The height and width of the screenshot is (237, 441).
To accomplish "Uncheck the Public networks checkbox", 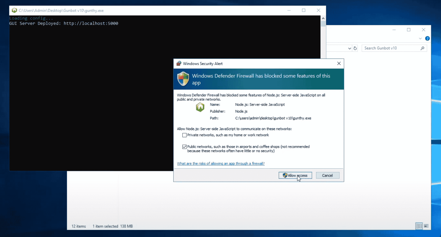I will point(184,147).
